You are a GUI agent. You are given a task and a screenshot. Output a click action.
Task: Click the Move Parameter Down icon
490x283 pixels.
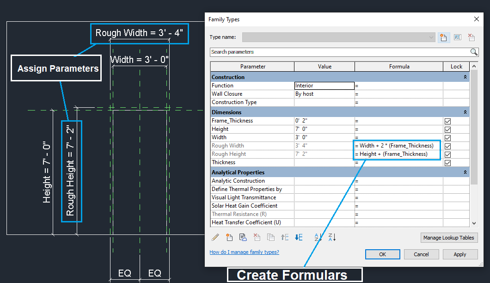299,237
